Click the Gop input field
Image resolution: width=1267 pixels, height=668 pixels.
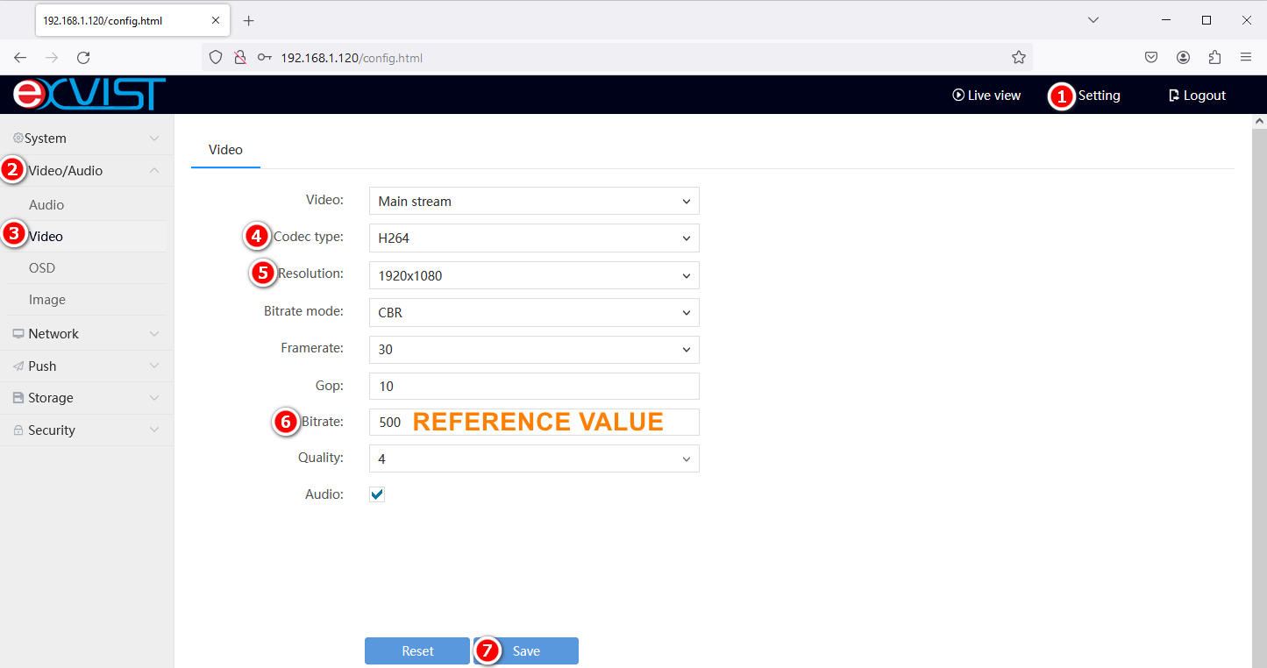point(534,386)
